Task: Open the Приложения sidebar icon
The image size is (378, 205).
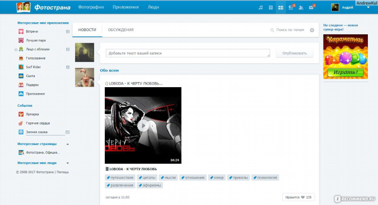Action: click(21, 94)
